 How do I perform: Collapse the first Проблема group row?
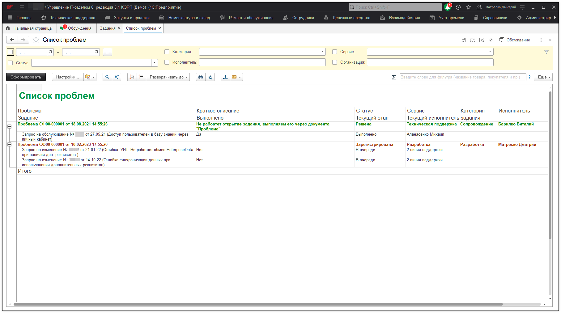click(x=10, y=126)
